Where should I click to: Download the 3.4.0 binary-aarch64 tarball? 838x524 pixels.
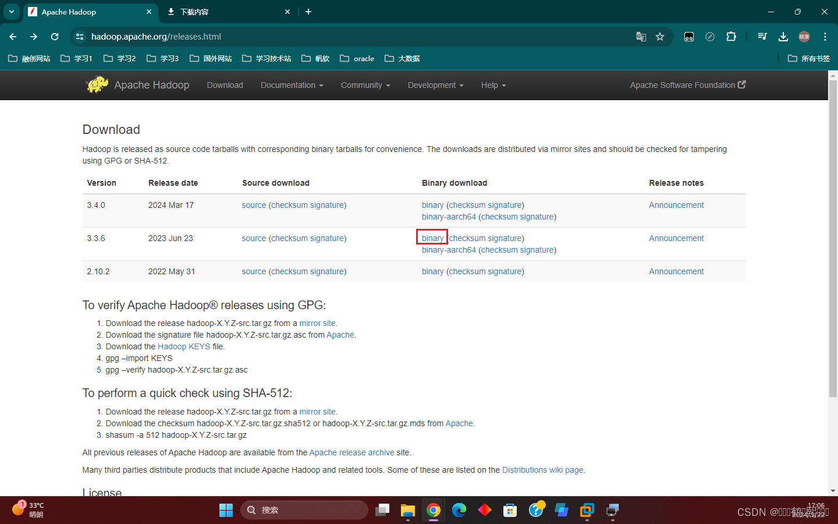449,217
